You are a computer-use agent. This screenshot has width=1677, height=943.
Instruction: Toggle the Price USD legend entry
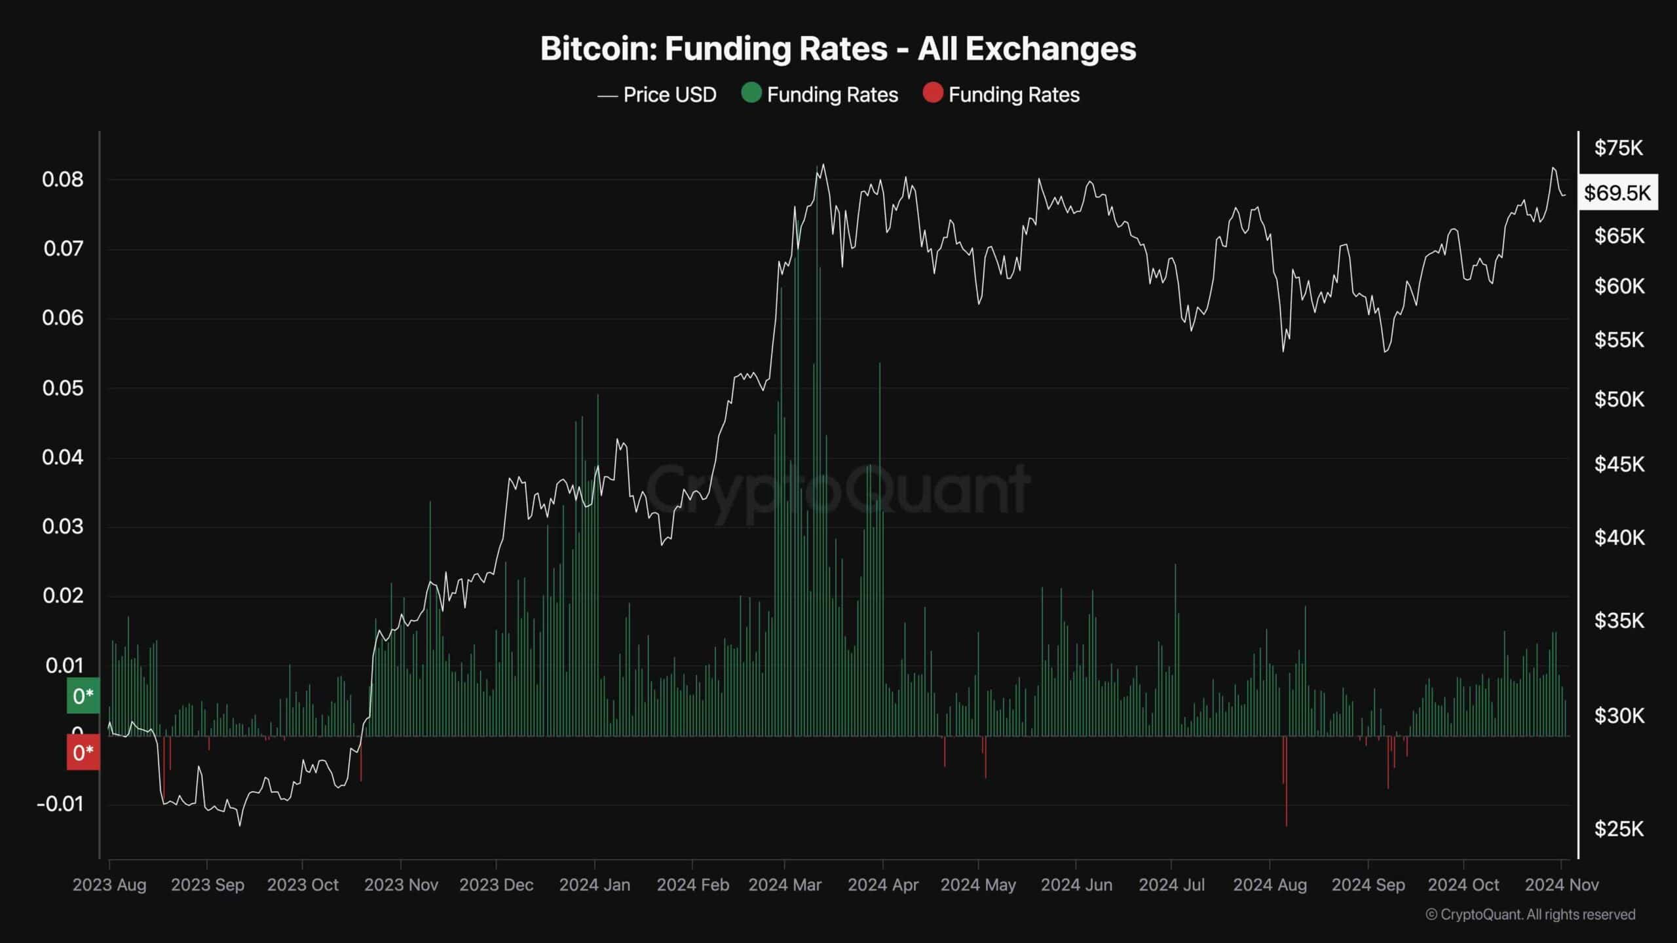656,95
